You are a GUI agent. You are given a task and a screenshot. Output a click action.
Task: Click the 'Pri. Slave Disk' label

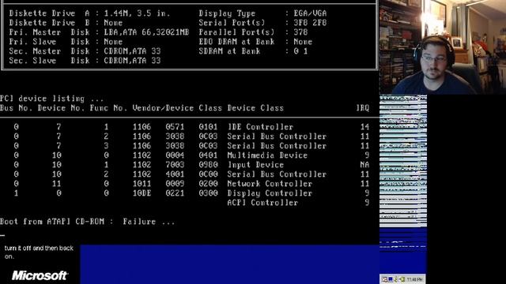click(x=49, y=42)
